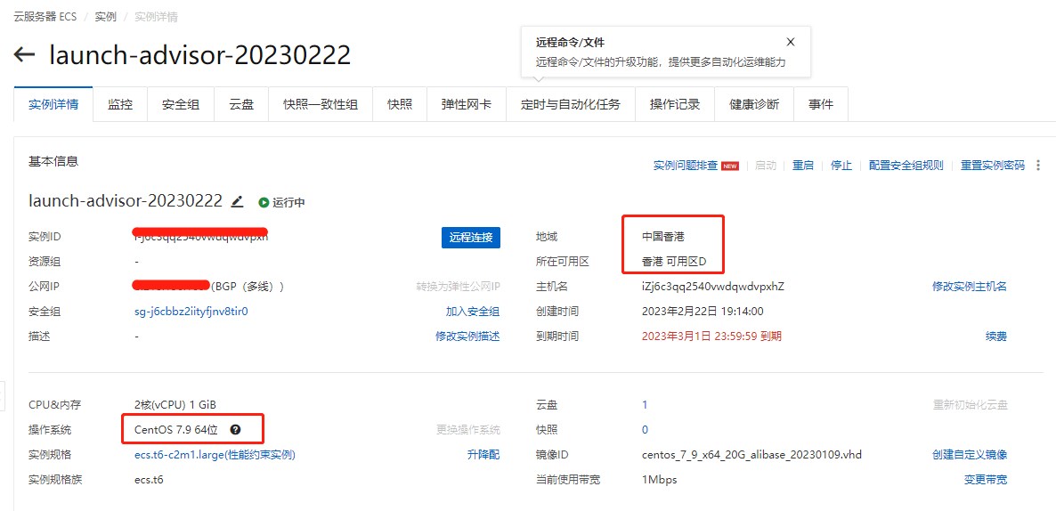1056x511 pixels.
Task: Click 创建自定义镜像 link
Action: pos(969,454)
